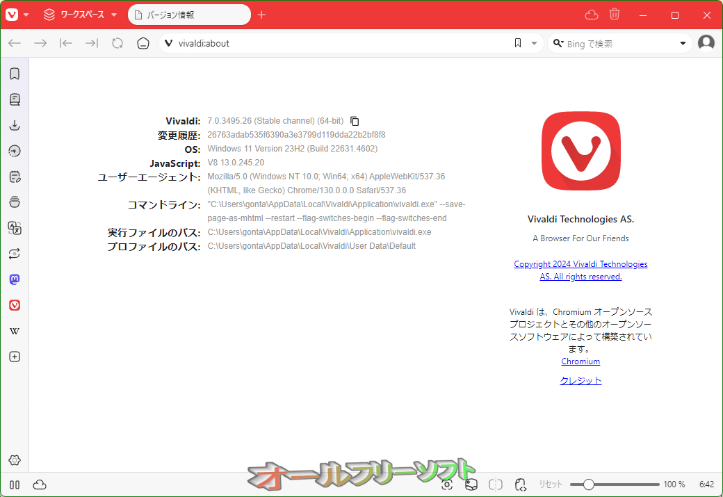The width and height of the screenshot is (723, 497).
Task: Open the Vivaldi menu button
Action: point(12,14)
